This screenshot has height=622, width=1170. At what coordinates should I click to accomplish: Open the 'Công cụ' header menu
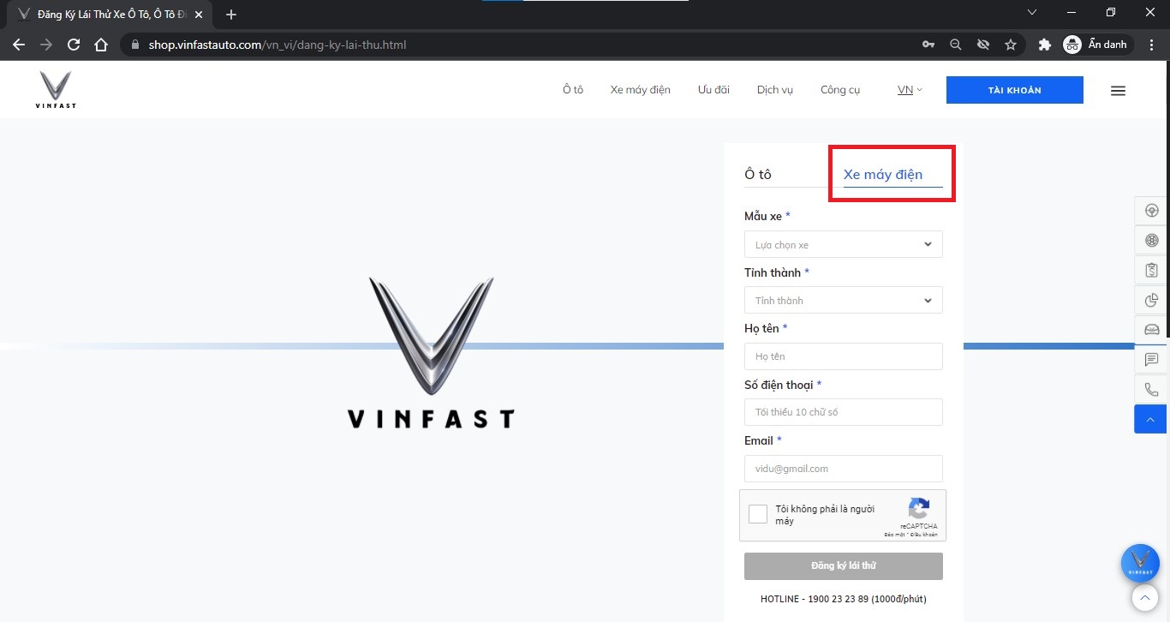[x=840, y=90]
